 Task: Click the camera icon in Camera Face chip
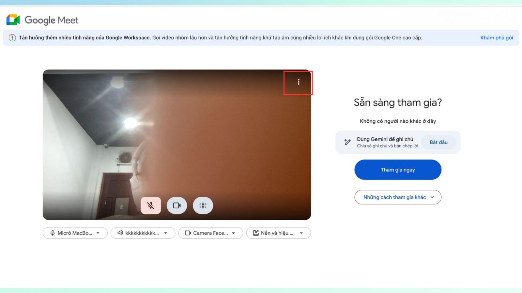point(188,233)
